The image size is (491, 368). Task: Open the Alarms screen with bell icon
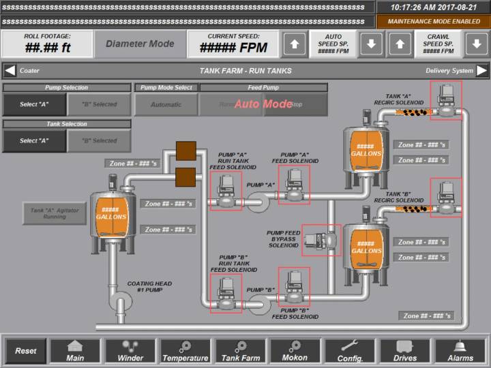(460, 351)
